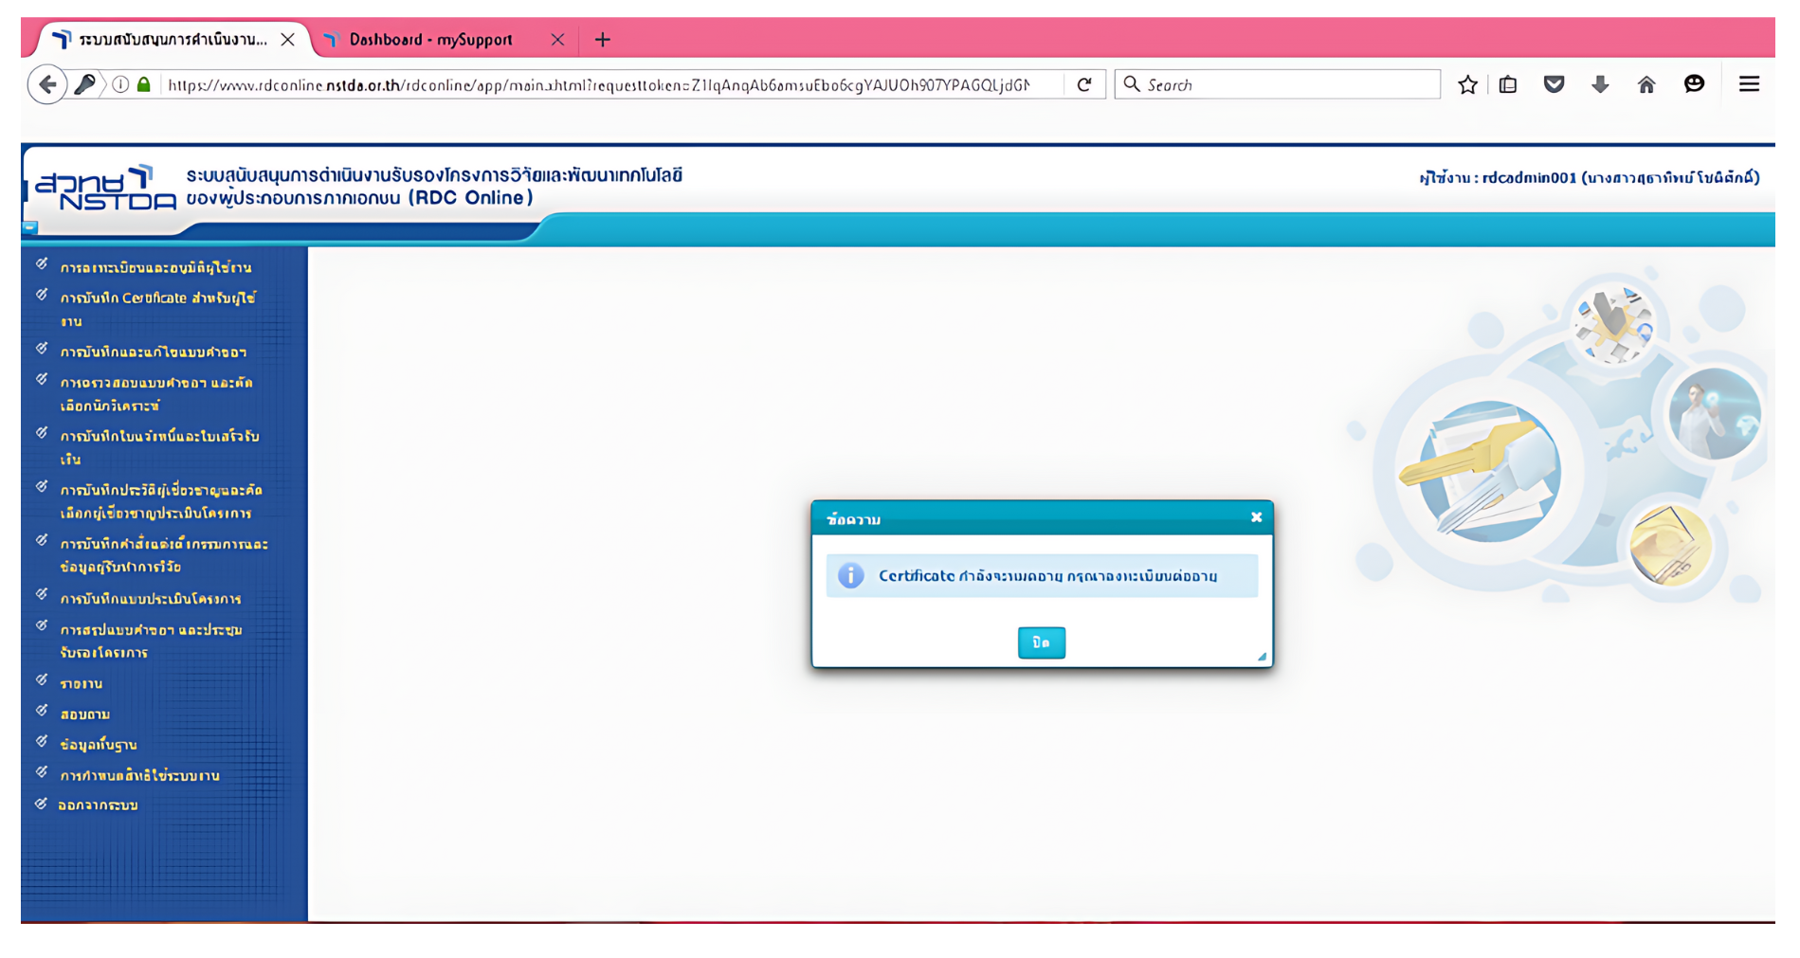Close the ข้อความ dialog with the X icon

click(x=1256, y=517)
